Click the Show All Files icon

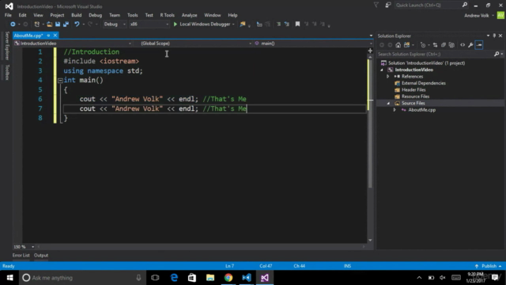(451, 45)
